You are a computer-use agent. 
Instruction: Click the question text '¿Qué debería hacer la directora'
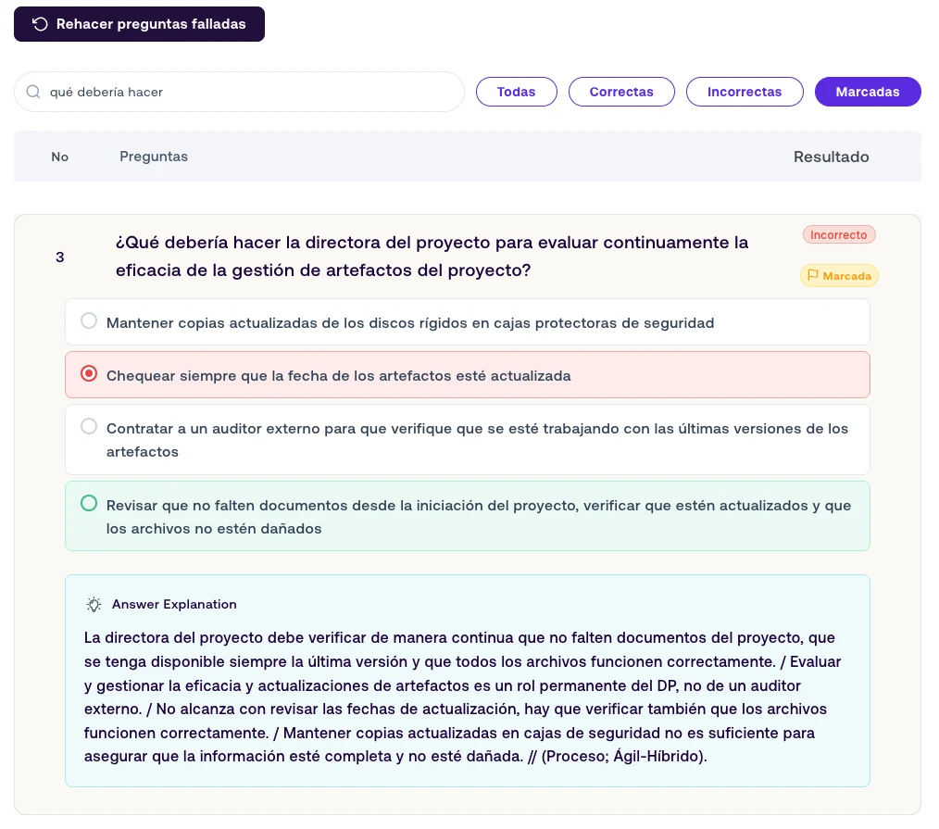pos(432,257)
